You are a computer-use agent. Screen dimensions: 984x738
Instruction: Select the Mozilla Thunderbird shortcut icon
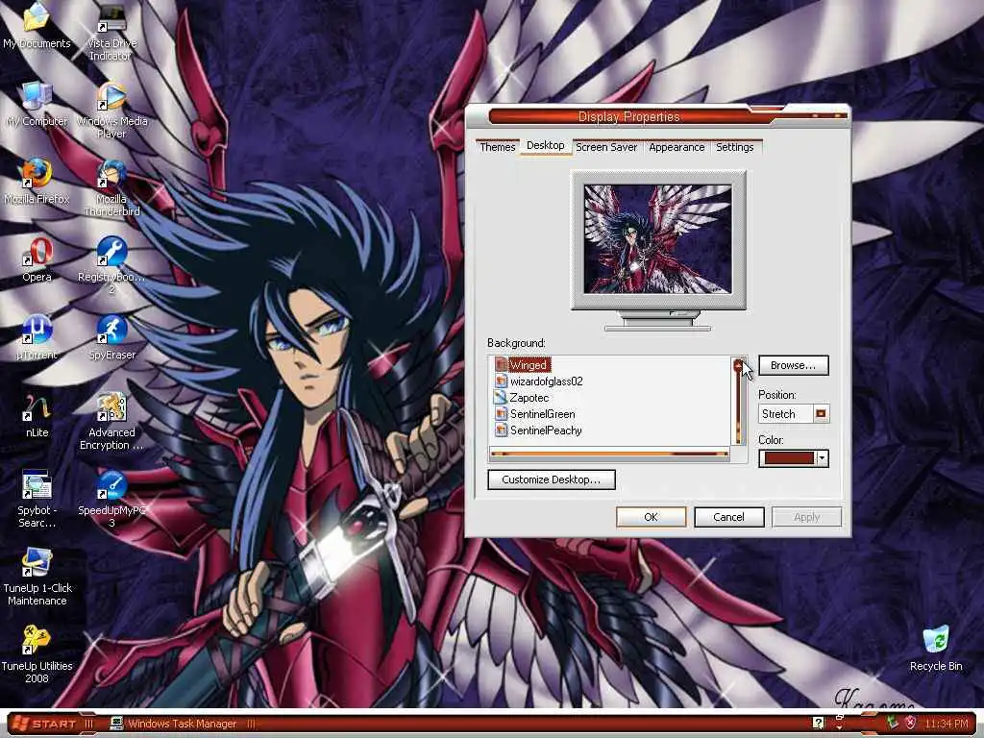point(111,187)
